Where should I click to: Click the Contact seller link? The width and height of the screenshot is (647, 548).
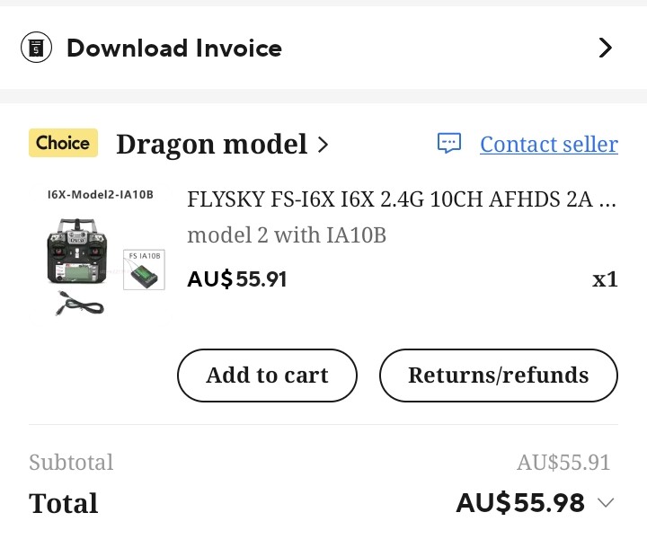coord(549,144)
